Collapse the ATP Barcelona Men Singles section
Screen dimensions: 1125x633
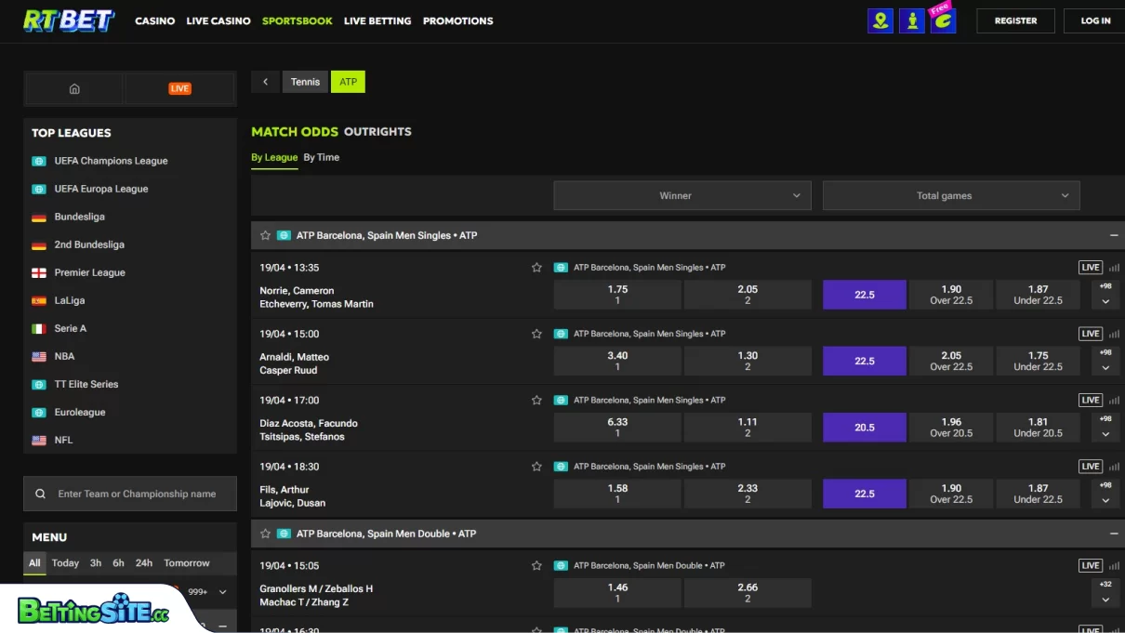click(1113, 236)
